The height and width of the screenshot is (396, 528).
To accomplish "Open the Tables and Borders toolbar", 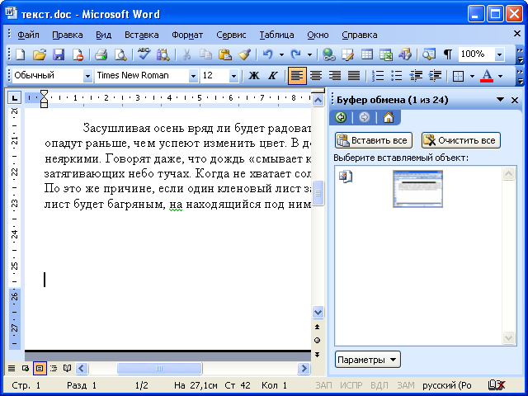I will tap(347, 54).
